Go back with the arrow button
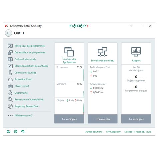The width and height of the screenshot is (158, 158). click(8, 33)
